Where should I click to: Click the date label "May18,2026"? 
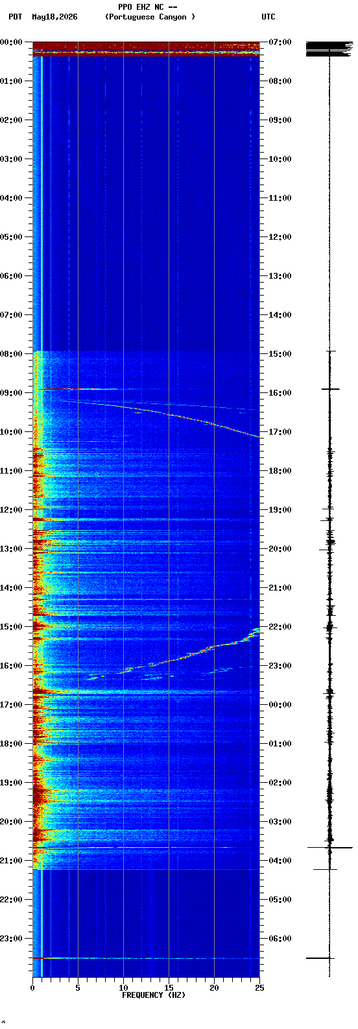pos(54,17)
